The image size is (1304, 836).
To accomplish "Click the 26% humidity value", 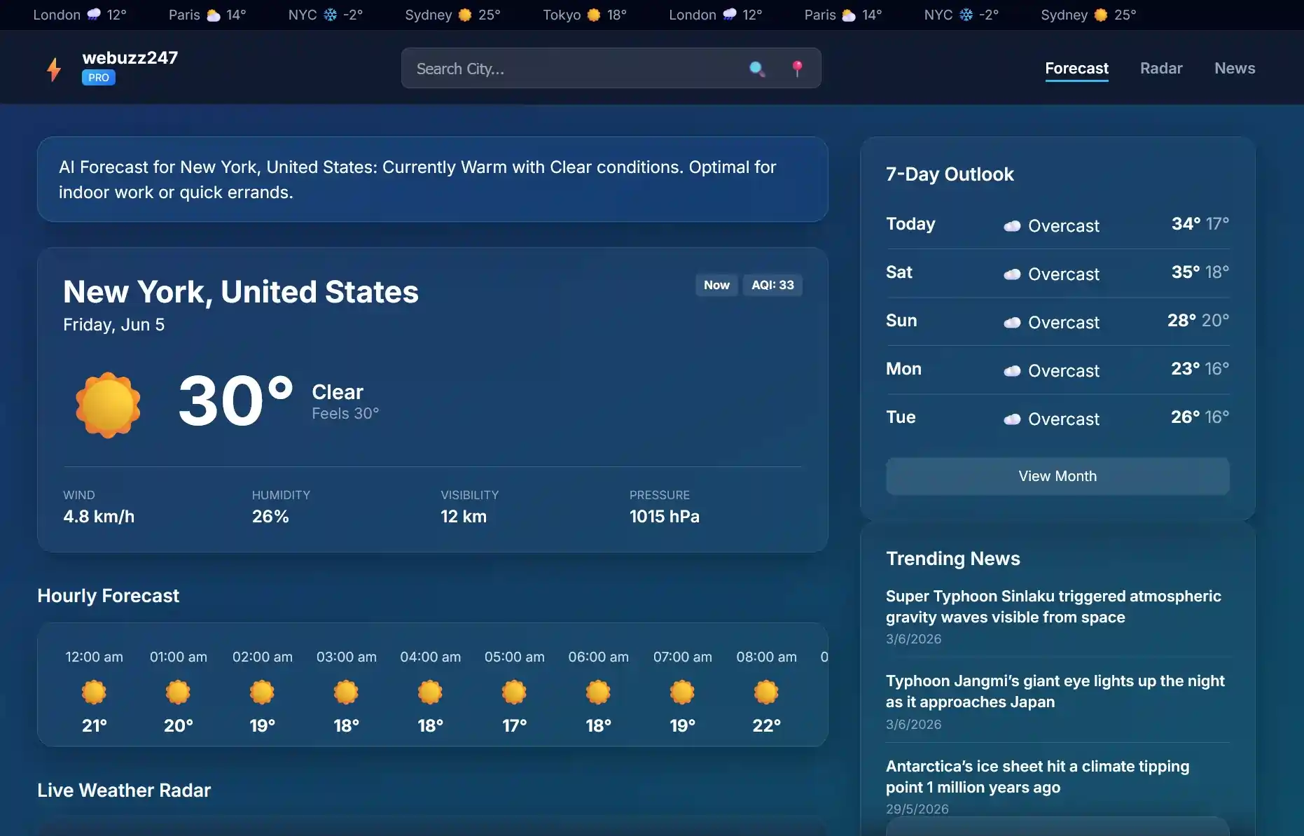I will point(270,517).
